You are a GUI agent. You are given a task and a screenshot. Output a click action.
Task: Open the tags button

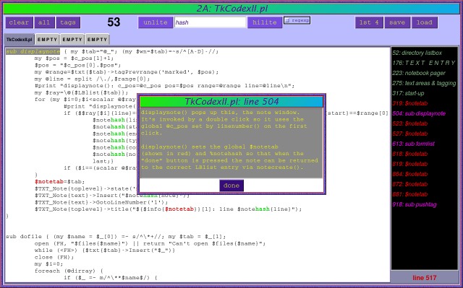[x=68, y=22]
